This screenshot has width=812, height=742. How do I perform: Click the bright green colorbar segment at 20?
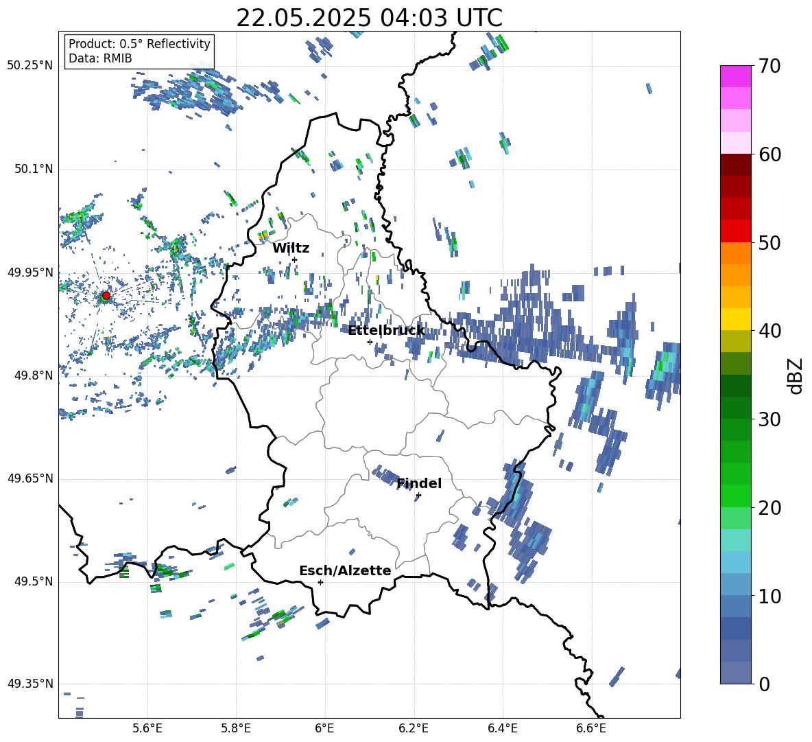(735, 496)
